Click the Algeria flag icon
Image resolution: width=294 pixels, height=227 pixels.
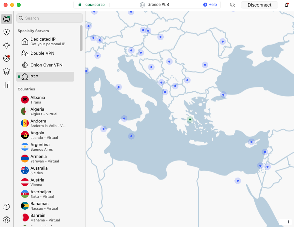(x=25, y=111)
